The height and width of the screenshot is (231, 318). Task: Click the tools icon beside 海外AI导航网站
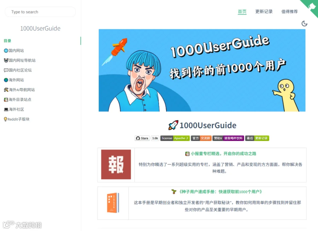tap(6, 90)
